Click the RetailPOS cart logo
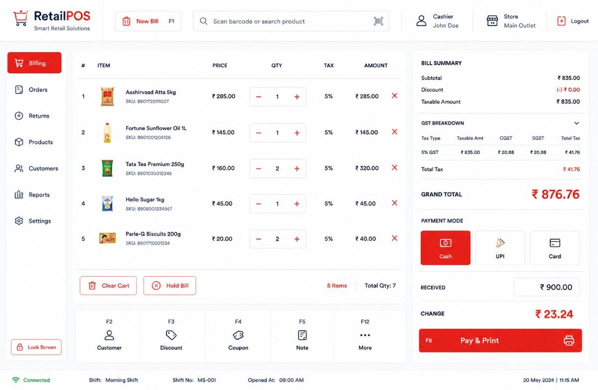This screenshot has width=598, height=390. [x=20, y=18]
